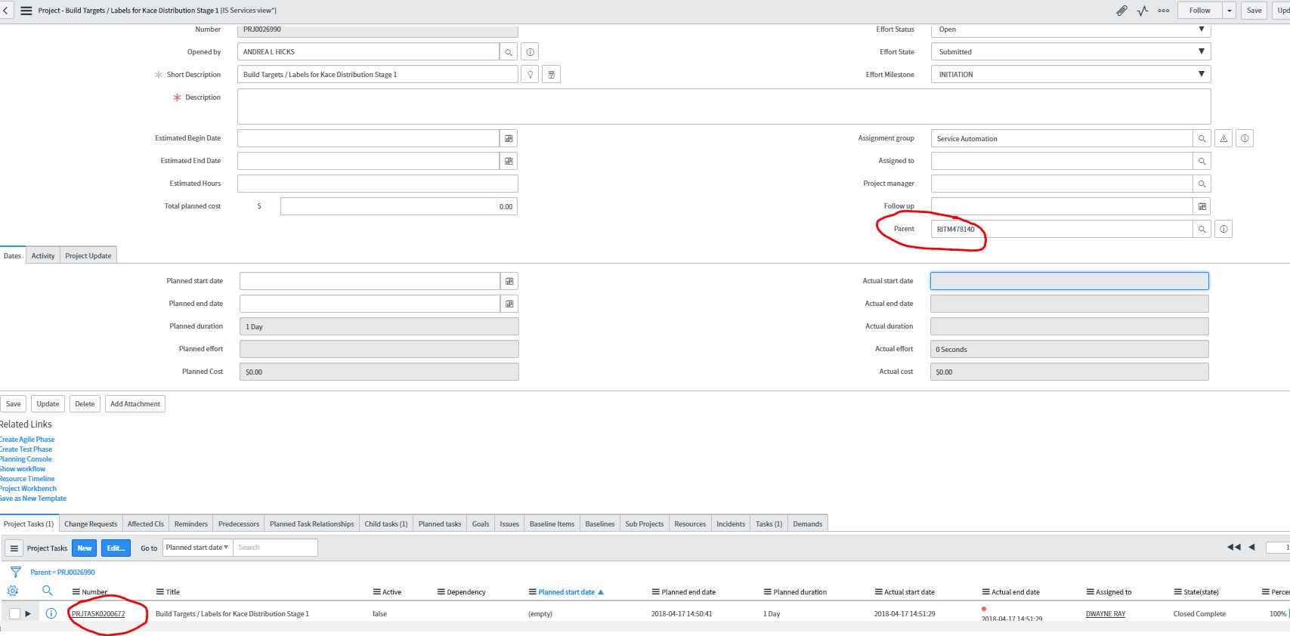Click in the Estimated Hours field
The width and height of the screenshot is (1290, 636).
pyautogui.click(x=377, y=184)
